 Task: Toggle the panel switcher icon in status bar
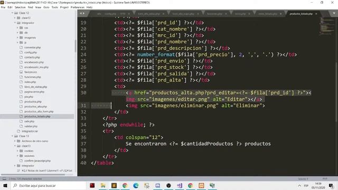pos(4,179)
